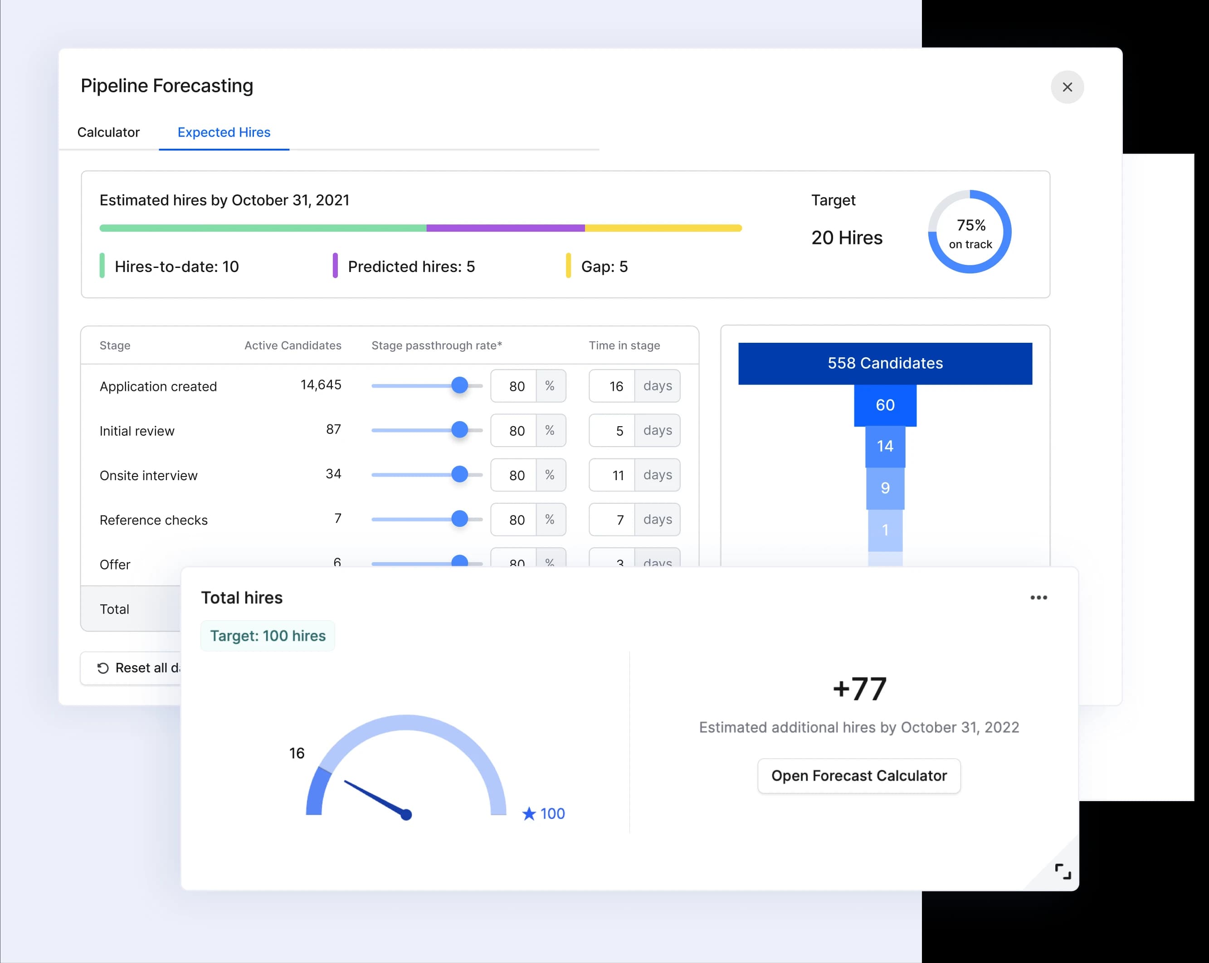Screen dimensions: 1209x963
Task: Close the Pipeline Forecasting dialog
Action: pyautogui.click(x=1067, y=87)
